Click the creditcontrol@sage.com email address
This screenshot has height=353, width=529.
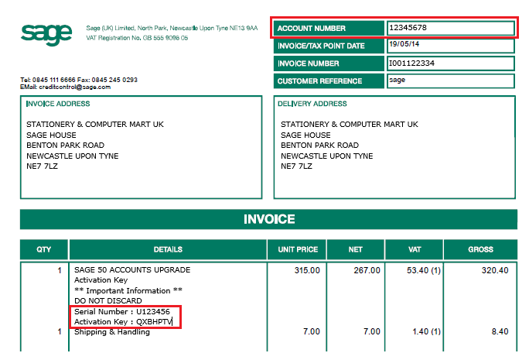coord(74,87)
